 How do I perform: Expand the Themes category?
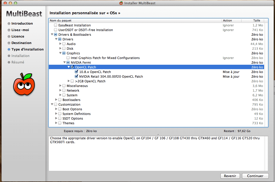[x=56, y=123]
